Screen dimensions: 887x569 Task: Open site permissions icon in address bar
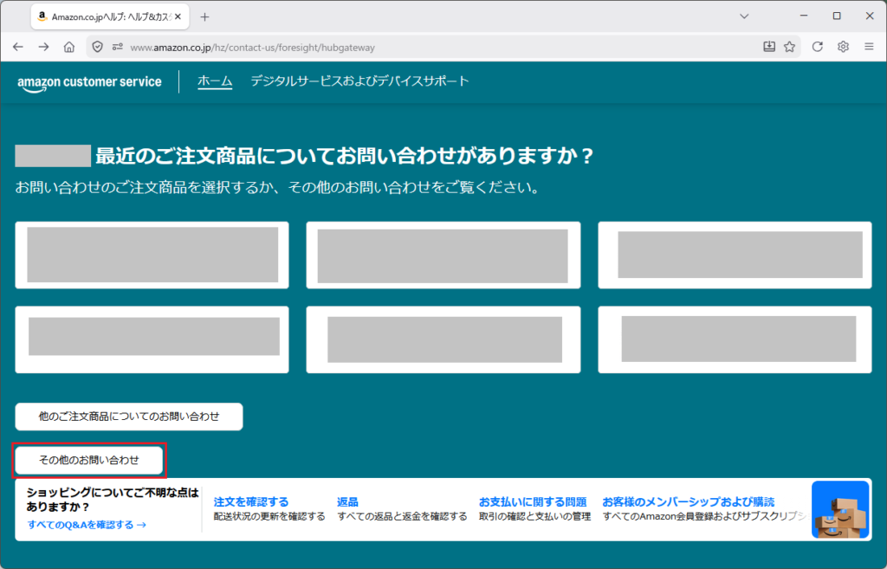click(118, 47)
